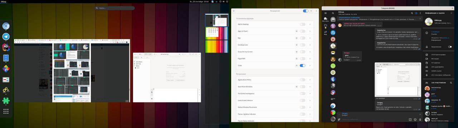This screenshot has width=458, height=128.
Task: Open Auto Move Windows settings gear
Action: (297, 86)
